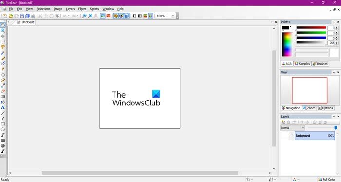Click the navigation preview thumbnail

coord(310,90)
